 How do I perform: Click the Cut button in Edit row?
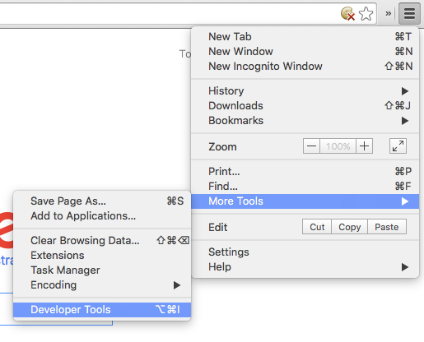(317, 227)
